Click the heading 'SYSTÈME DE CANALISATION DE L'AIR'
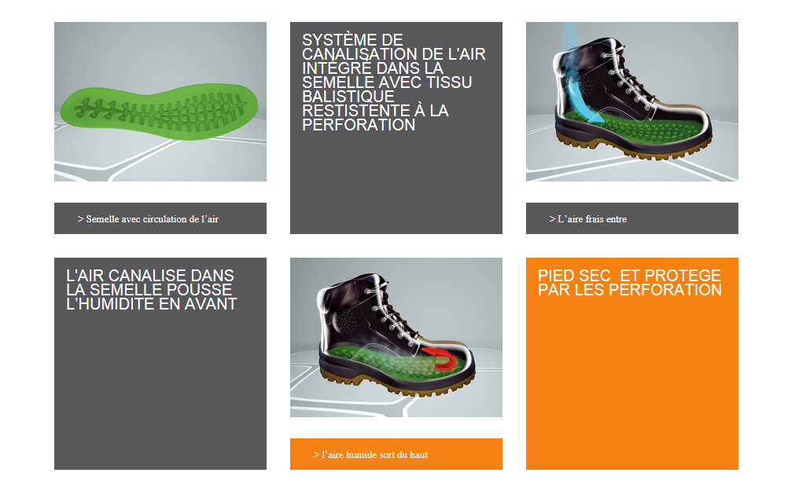This screenshot has width=795, height=502. tap(393, 46)
